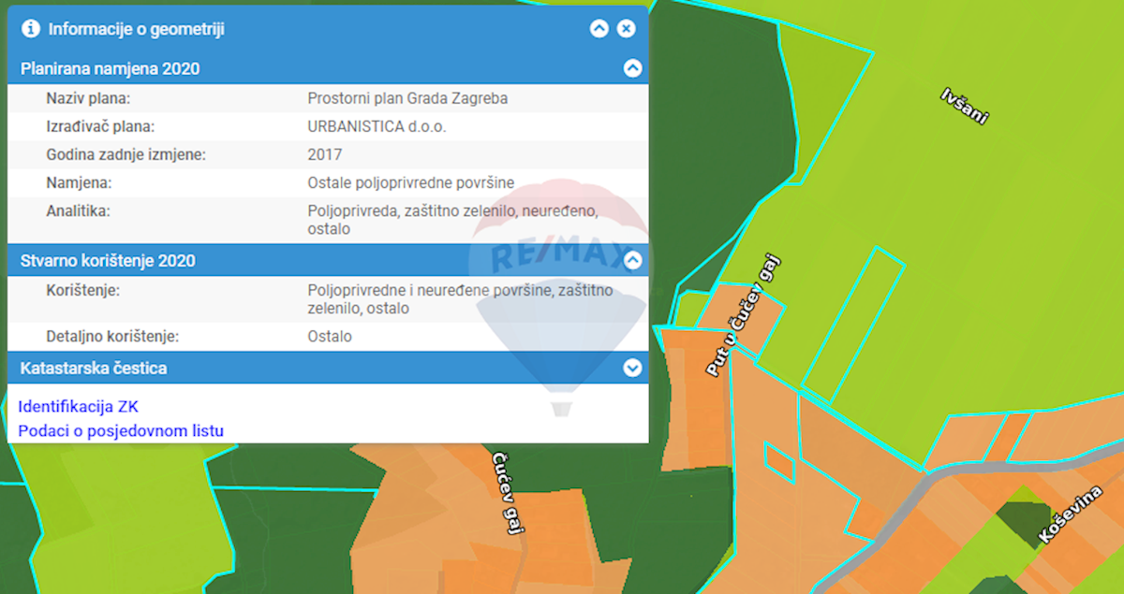Screen dimensions: 1124x594
Task: Click the Korištenje value text
Action: click(460, 298)
